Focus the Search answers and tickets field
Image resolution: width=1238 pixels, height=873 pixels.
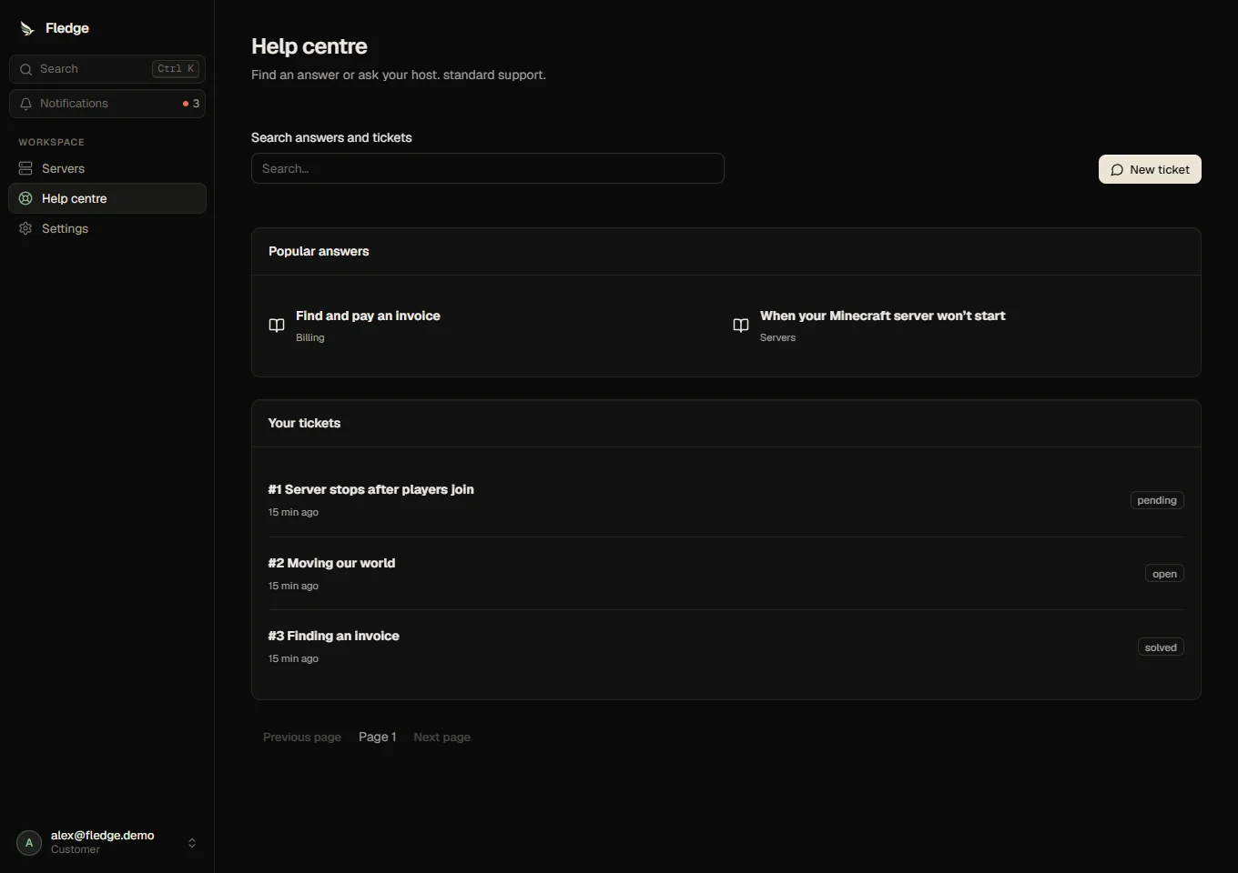488,168
